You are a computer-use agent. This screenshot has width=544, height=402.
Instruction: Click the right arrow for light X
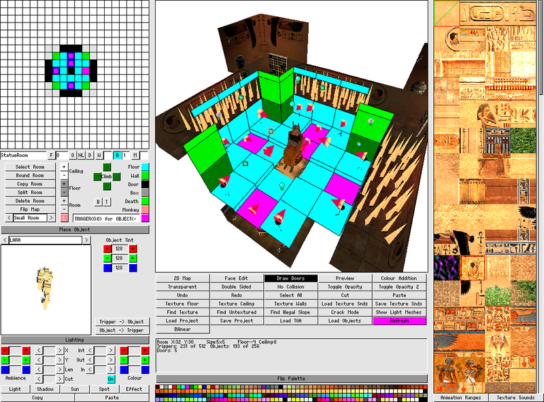click(x=60, y=350)
